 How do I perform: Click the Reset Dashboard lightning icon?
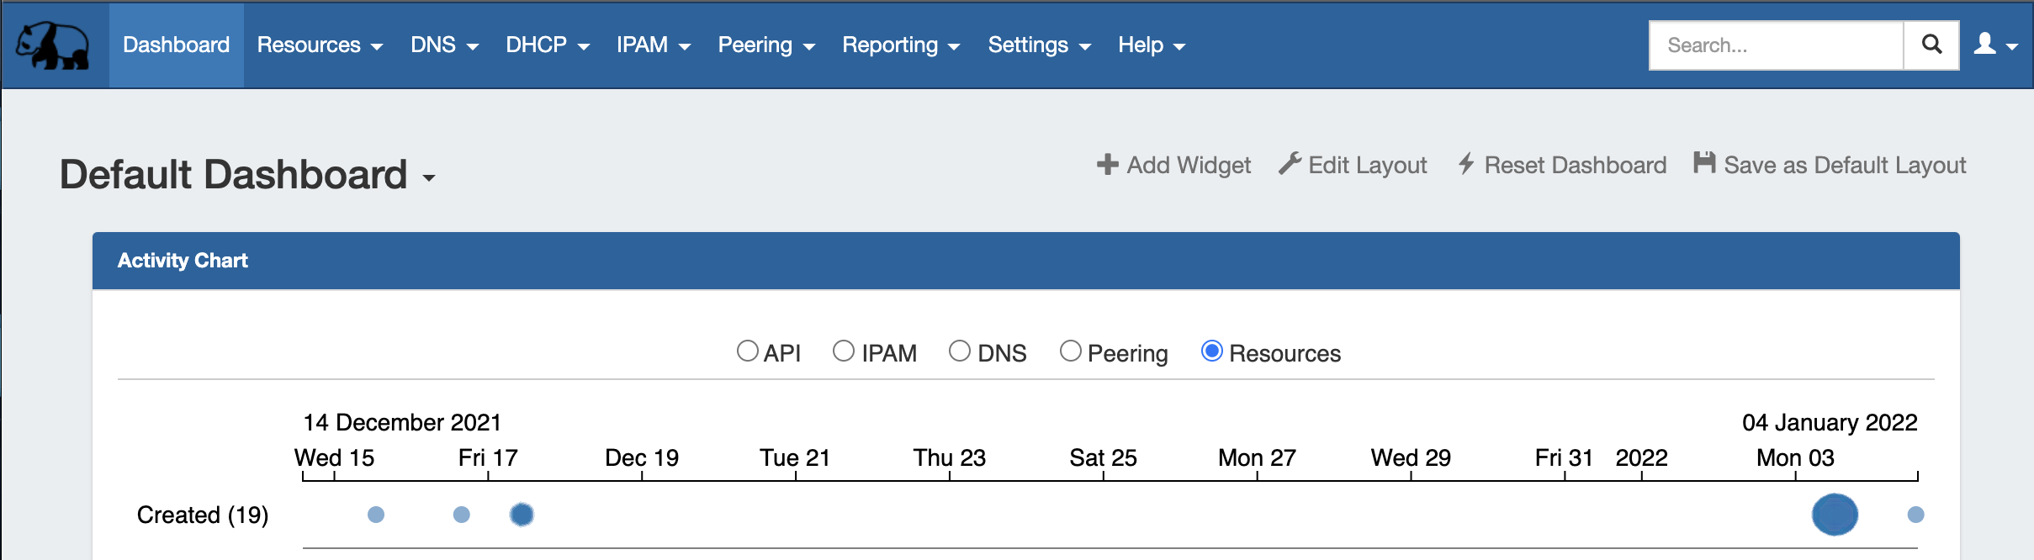pyautogui.click(x=1466, y=163)
